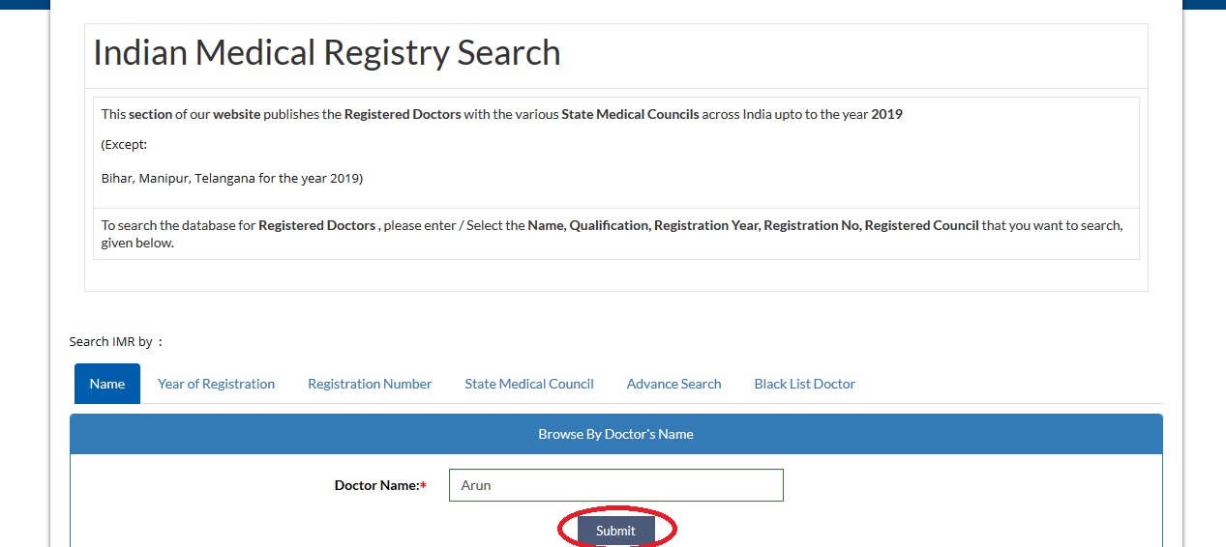Go to State Medical Council tab

(528, 384)
